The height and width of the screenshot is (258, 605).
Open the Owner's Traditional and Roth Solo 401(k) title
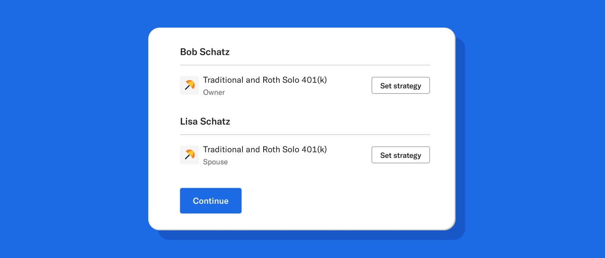[264, 80]
